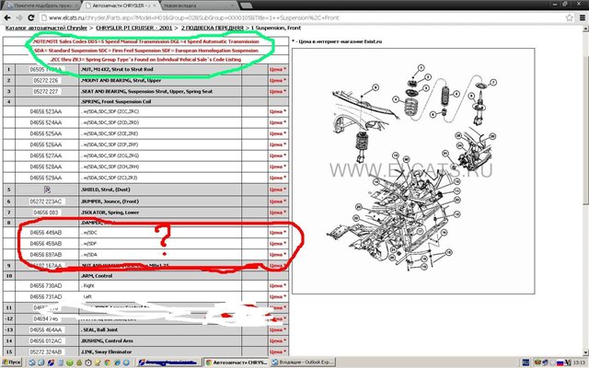Open the part list icon in row 5 SHIELD
The height and width of the screenshot is (368, 589).
(x=47, y=190)
